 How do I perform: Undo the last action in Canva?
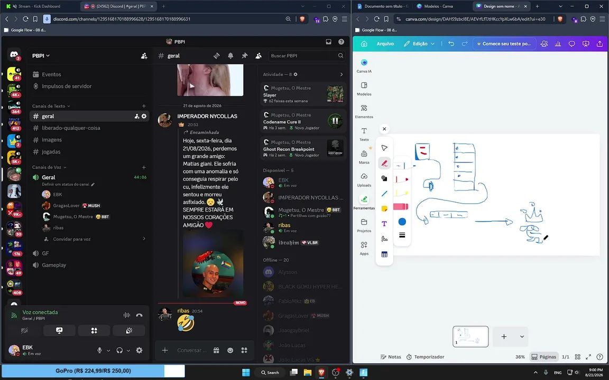(x=451, y=44)
